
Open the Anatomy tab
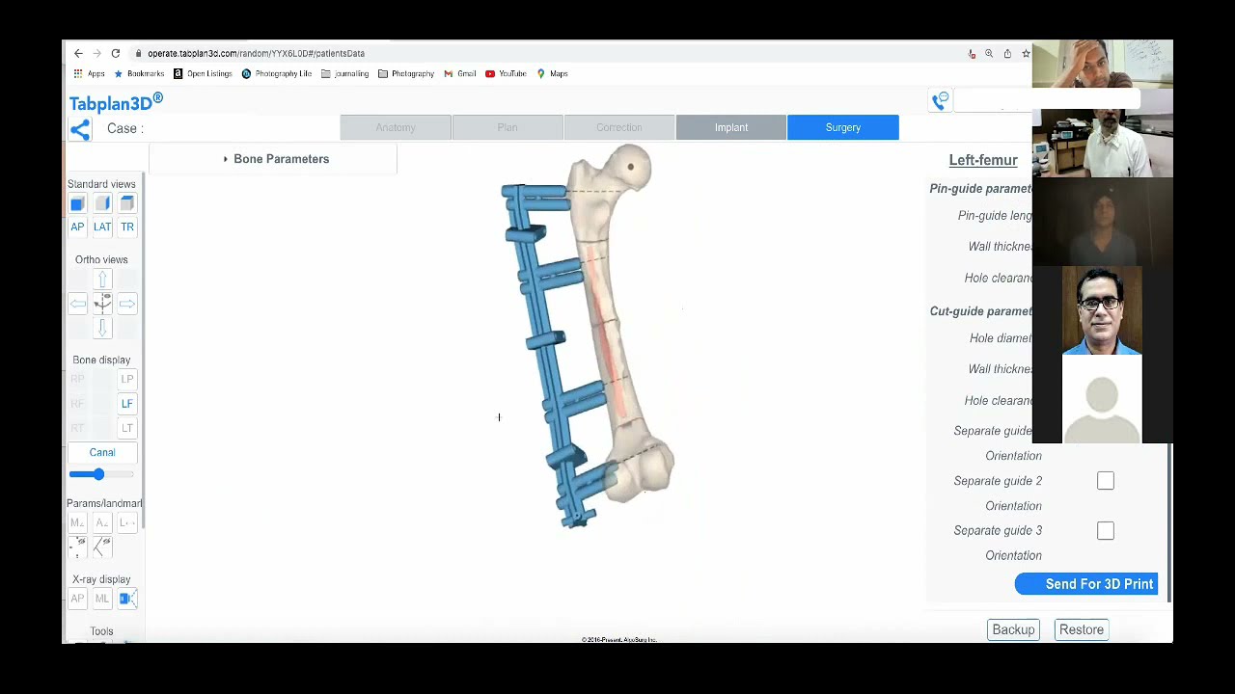tap(396, 127)
